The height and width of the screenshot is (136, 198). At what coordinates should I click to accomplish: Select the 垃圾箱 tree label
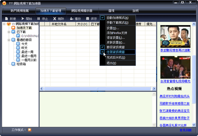click(x=21, y=64)
